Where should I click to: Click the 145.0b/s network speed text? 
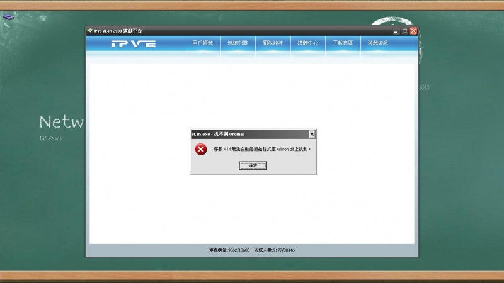[50, 138]
